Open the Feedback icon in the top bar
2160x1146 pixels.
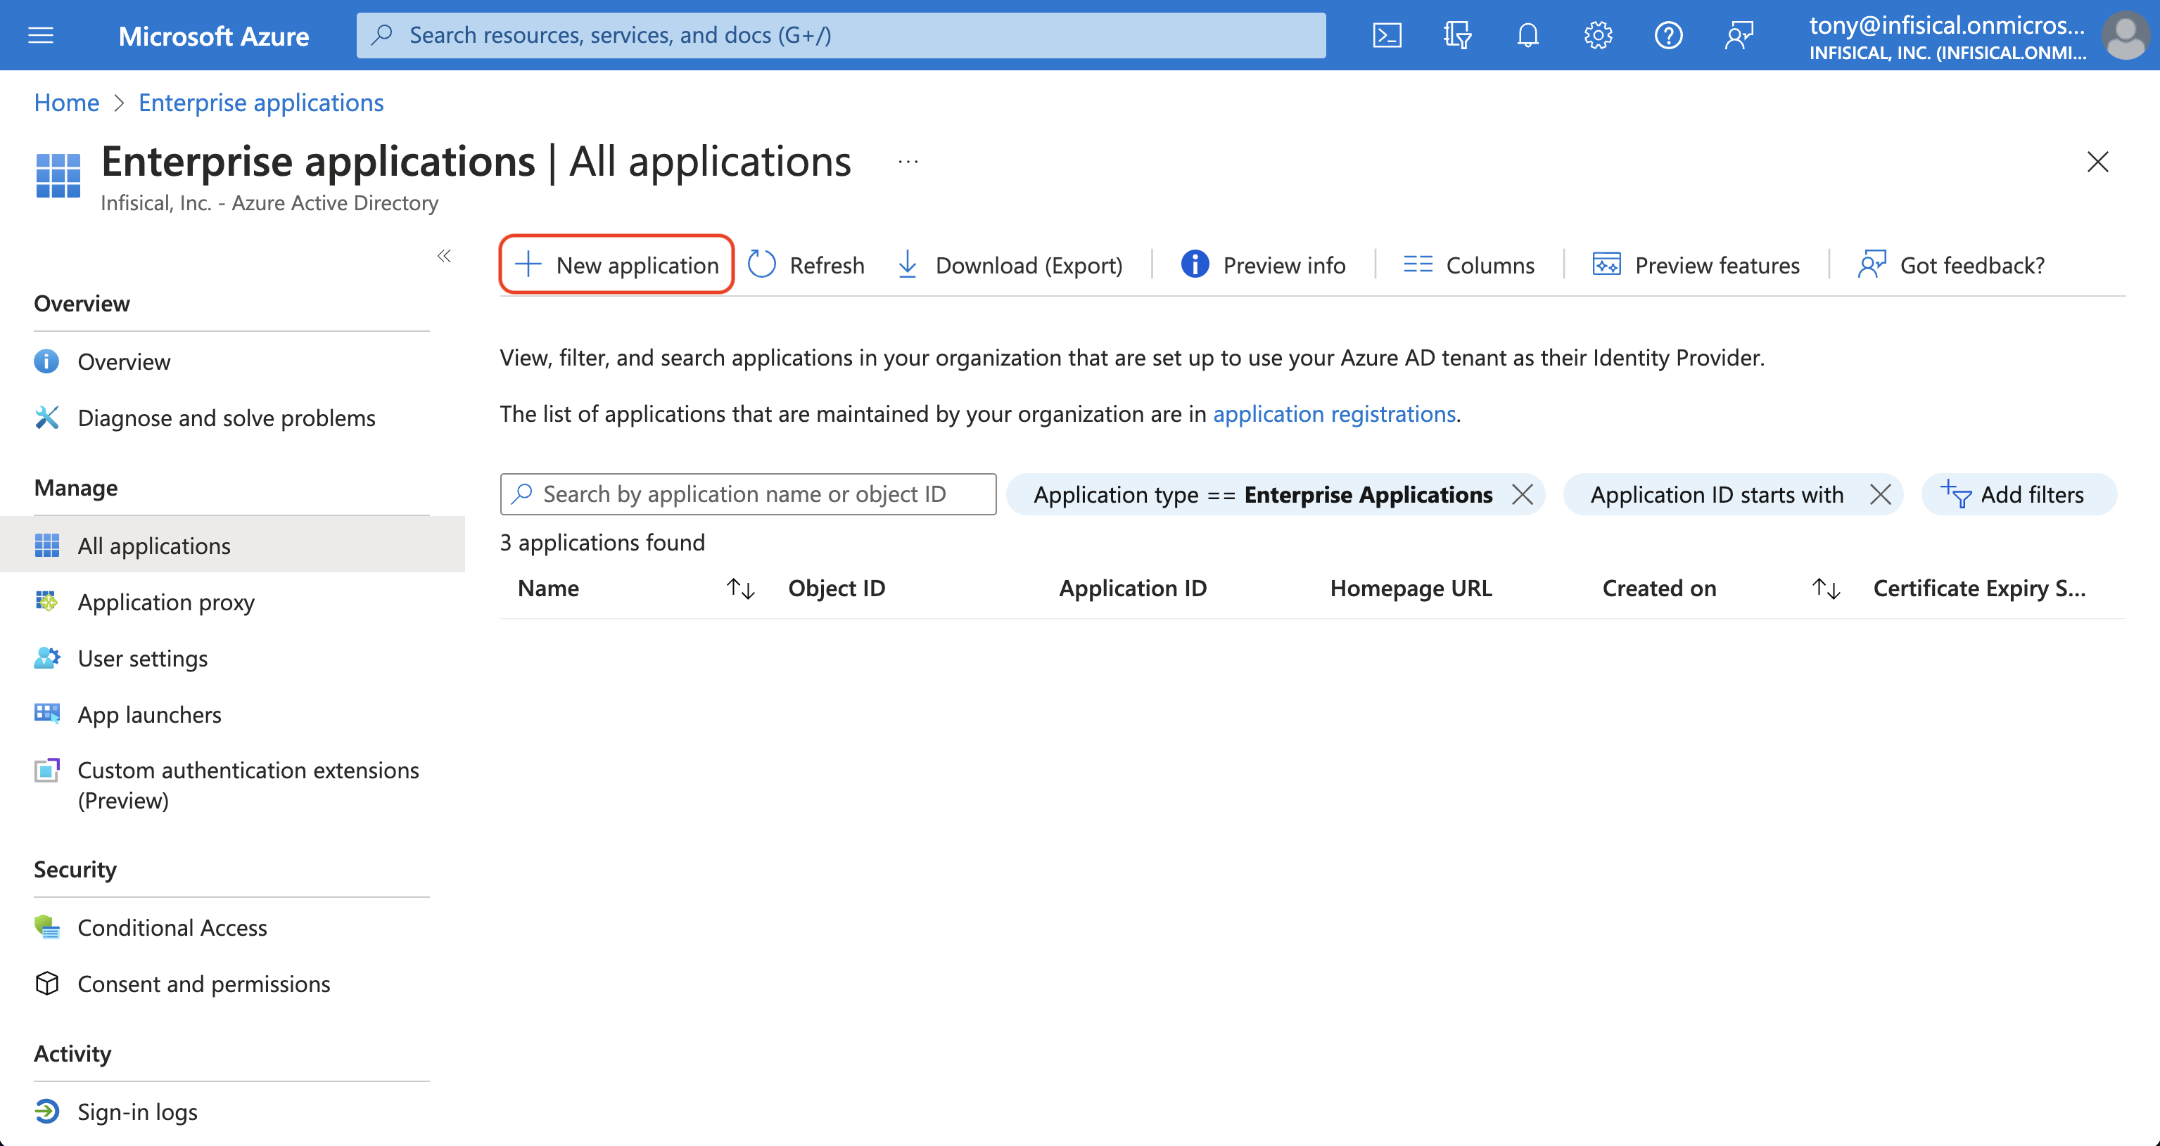click(1739, 35)
